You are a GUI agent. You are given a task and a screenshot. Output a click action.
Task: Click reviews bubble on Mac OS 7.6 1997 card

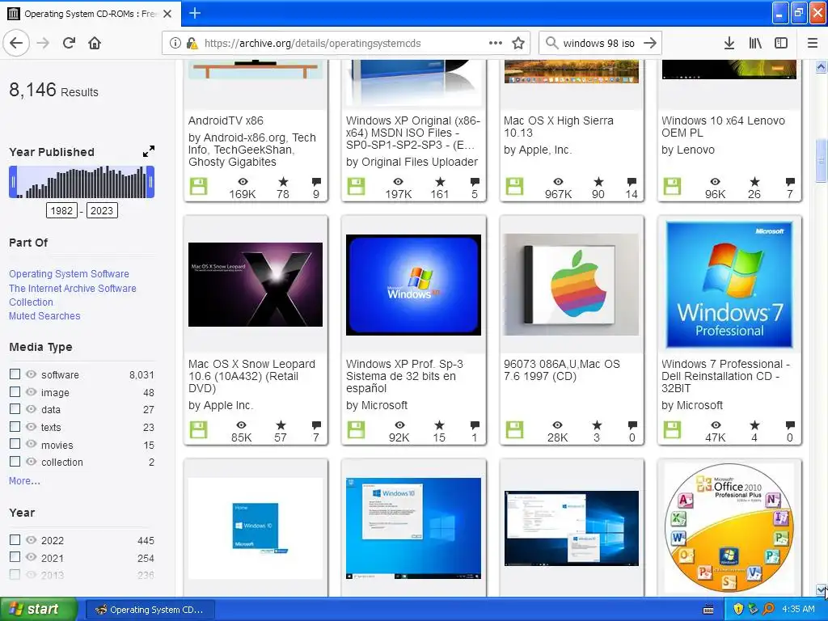click(x=632, y=425)
